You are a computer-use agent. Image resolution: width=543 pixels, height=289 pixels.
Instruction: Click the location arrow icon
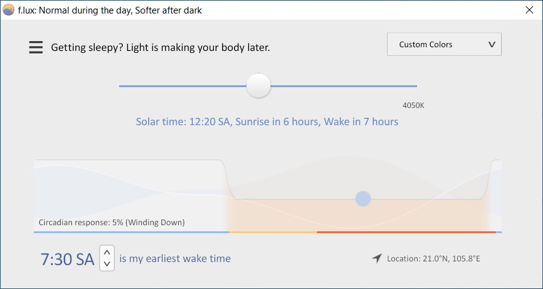coord(377,258)
